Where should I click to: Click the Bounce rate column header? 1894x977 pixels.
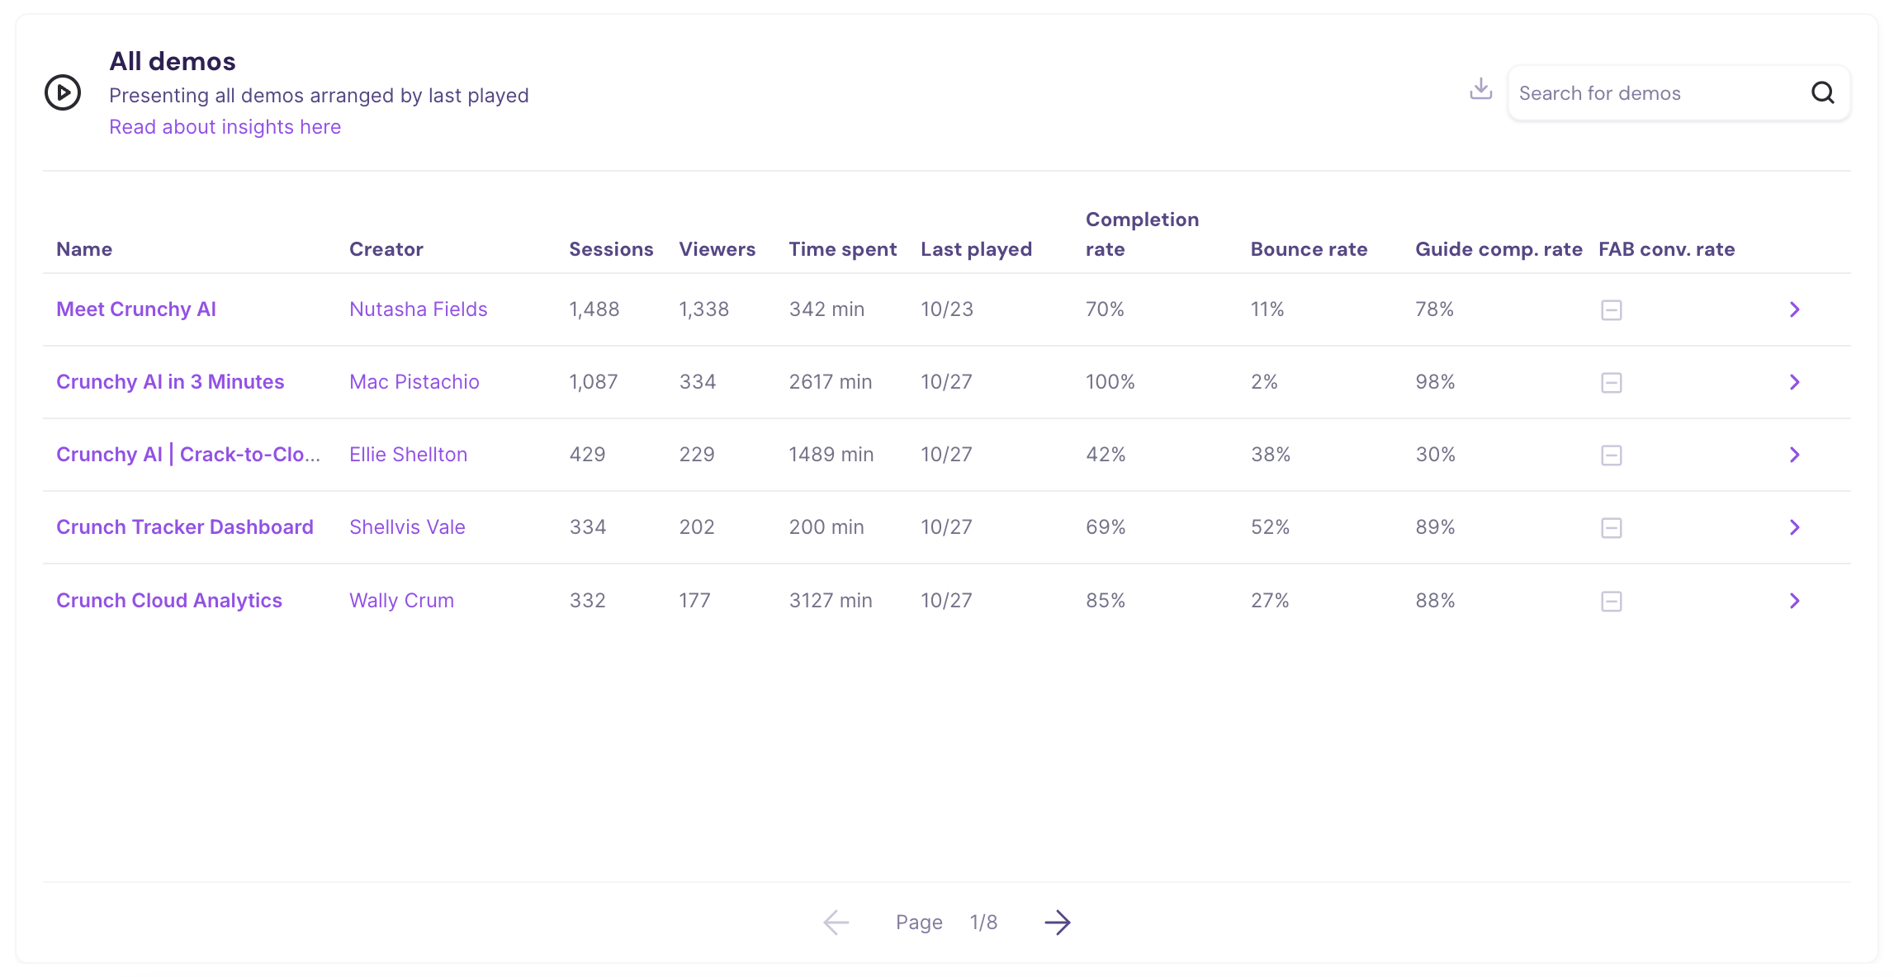click(x=1308, y=249)
